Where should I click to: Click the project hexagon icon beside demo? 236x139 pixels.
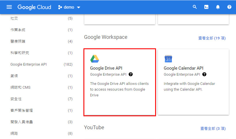coord(60,7)
